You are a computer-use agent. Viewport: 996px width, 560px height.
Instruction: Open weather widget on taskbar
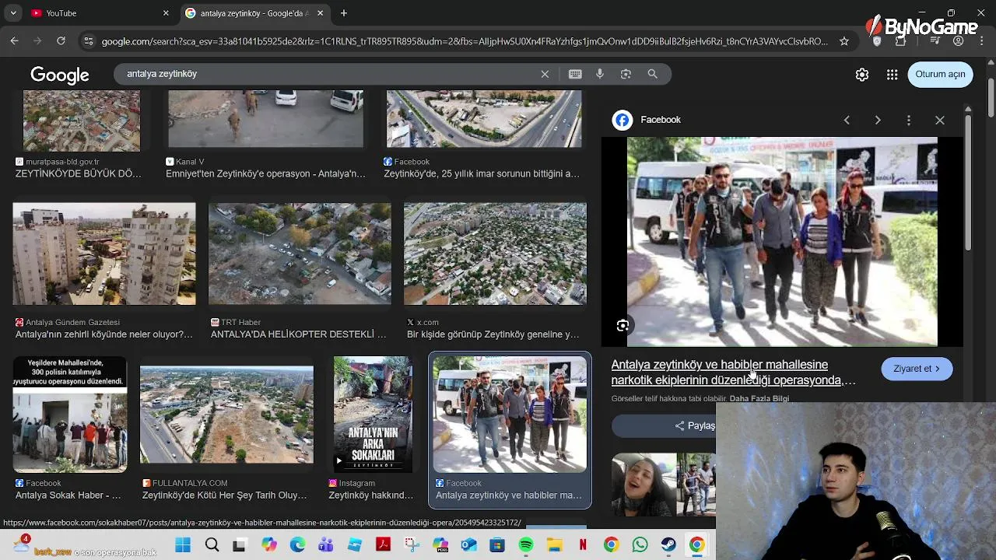click(x=22, y=545)
